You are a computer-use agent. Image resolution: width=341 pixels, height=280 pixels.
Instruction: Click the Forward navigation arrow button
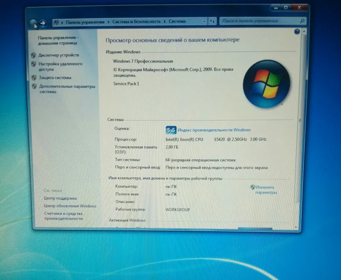43,23
